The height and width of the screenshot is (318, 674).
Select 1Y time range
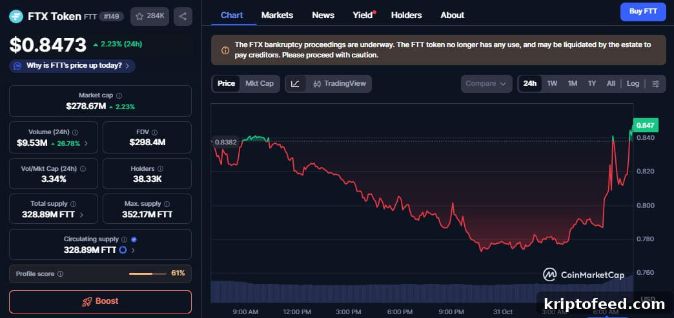pyautogui.click(x=592, y=83)
